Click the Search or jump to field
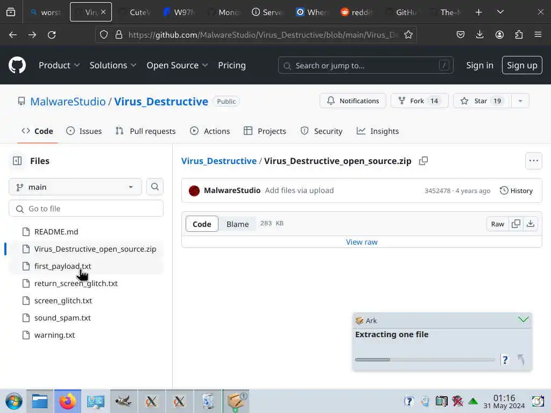 pos(365,65)
